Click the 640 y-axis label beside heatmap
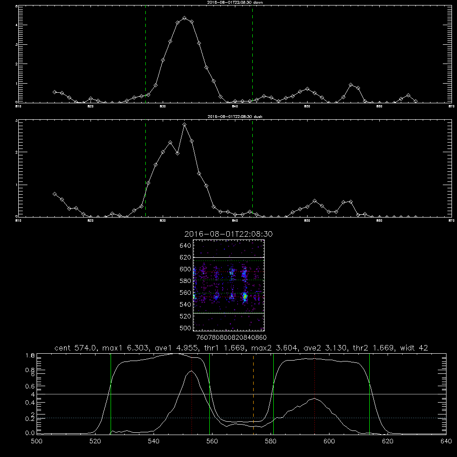The height and width of the screenshot is (457, 457). pyautogui.click(x=186, y=245)
